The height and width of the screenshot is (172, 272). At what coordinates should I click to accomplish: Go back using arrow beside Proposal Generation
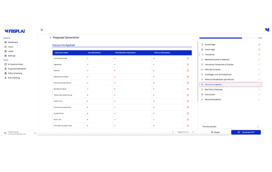pos(50,38)
